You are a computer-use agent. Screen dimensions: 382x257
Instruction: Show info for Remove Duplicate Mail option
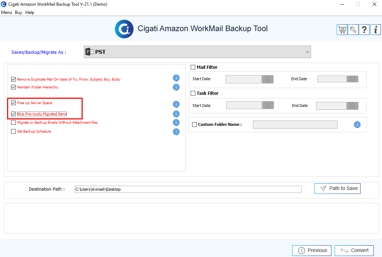tap(176, 78)
